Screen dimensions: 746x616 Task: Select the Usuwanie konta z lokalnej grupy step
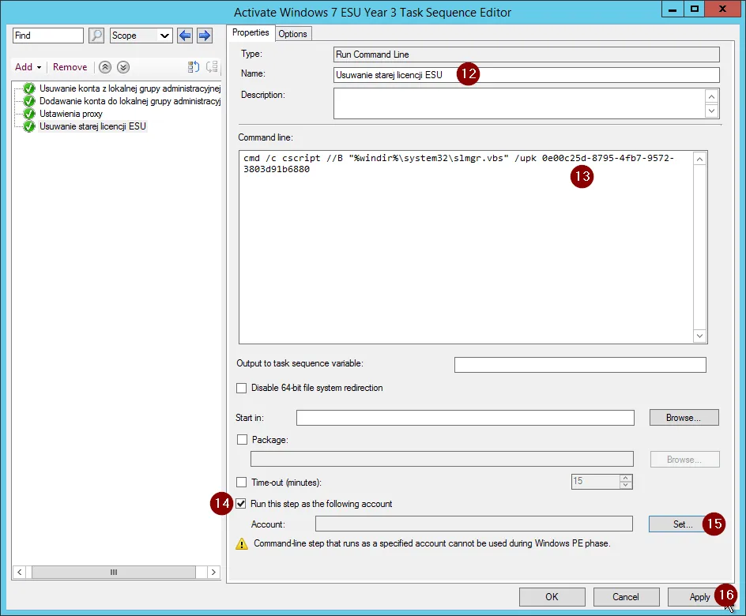130,88
